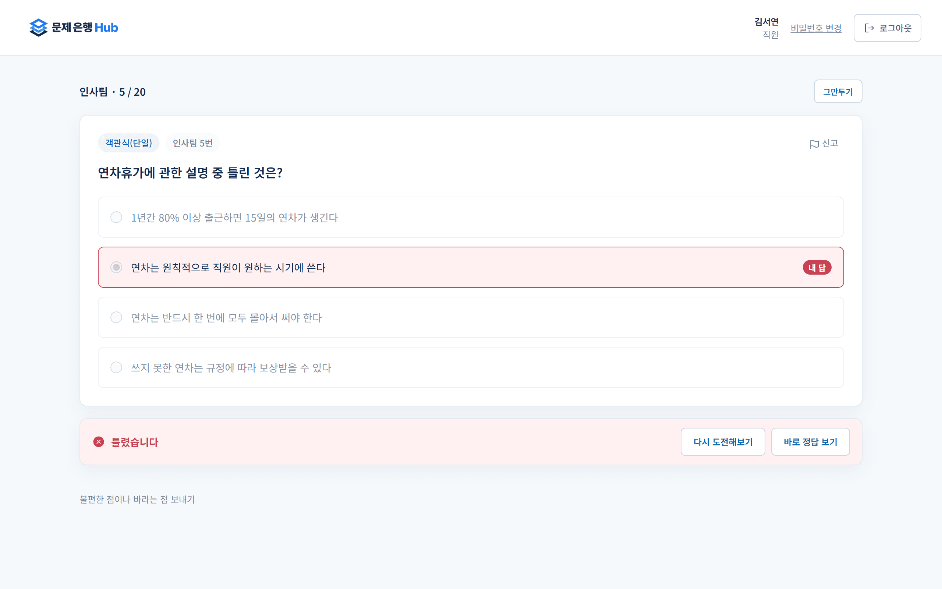The height and width of the screenshot is (589, 942).
Task: Open the 비밀번호 변경 link
Action: (816, 28)
